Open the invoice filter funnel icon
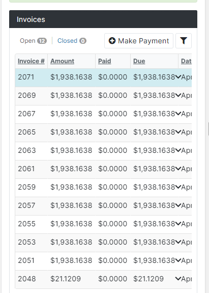Screen dimensions: 209x293 [x=184, y=41]
